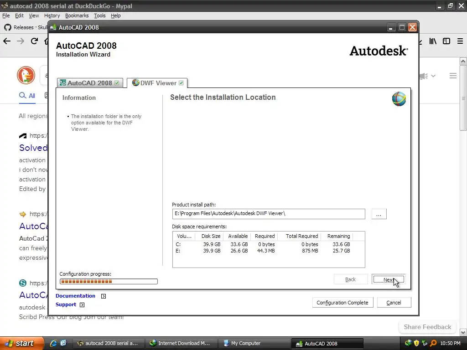
Task: Open the browse folder button with ellipsis
Action: click(x=379, y=214)
